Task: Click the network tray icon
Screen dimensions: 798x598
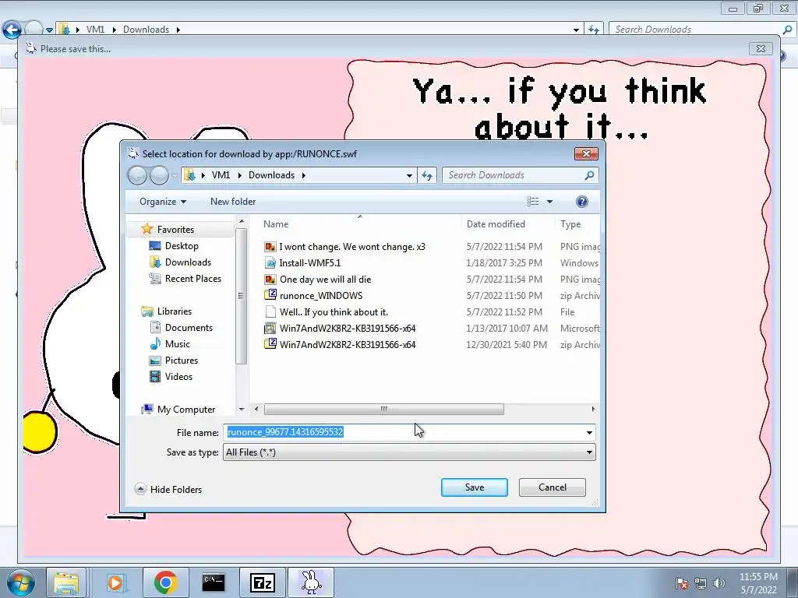Action: pyautogui.click(x=701, y=582)
